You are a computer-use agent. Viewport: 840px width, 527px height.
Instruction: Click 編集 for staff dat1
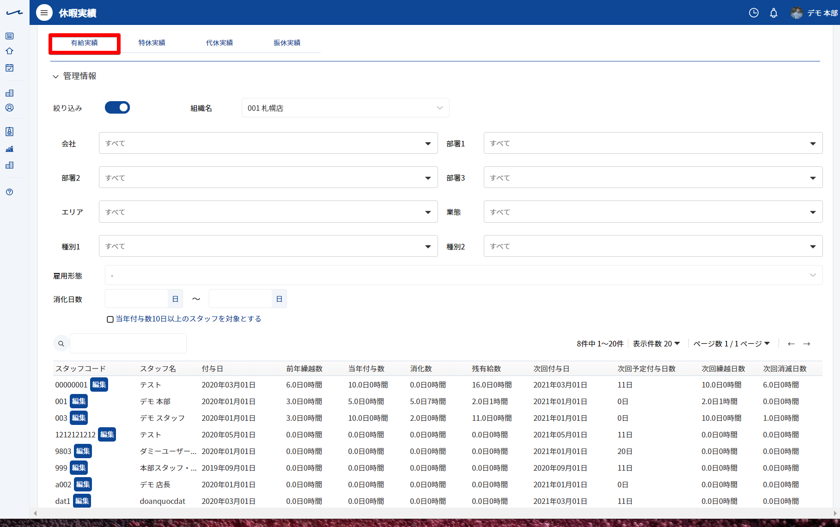(x=82, y=501)
